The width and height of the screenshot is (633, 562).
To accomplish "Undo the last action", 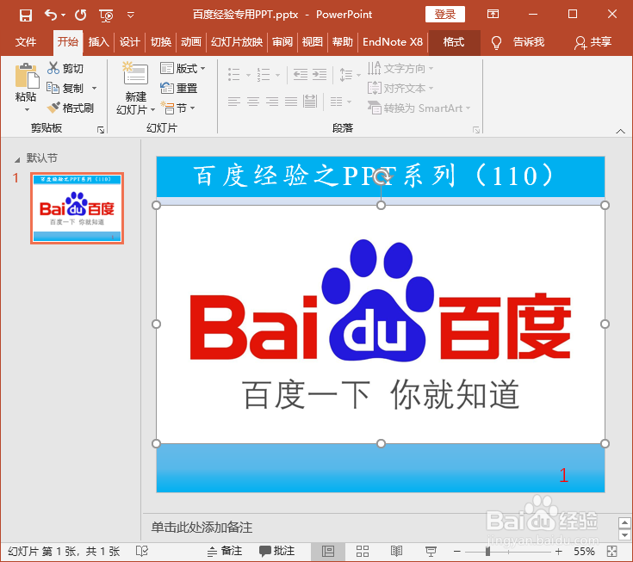I will pyautogui.click(x=51, y=15).
